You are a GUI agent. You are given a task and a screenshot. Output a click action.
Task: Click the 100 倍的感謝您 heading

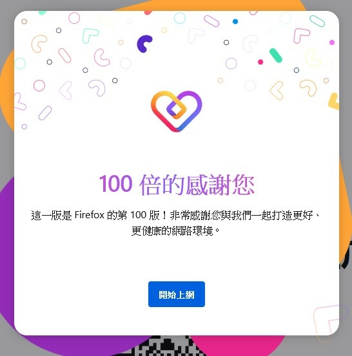pos(177,185)
